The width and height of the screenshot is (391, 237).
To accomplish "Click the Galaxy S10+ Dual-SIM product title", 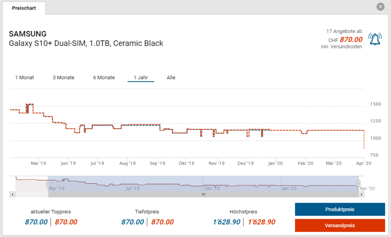I will pos(86,43).
